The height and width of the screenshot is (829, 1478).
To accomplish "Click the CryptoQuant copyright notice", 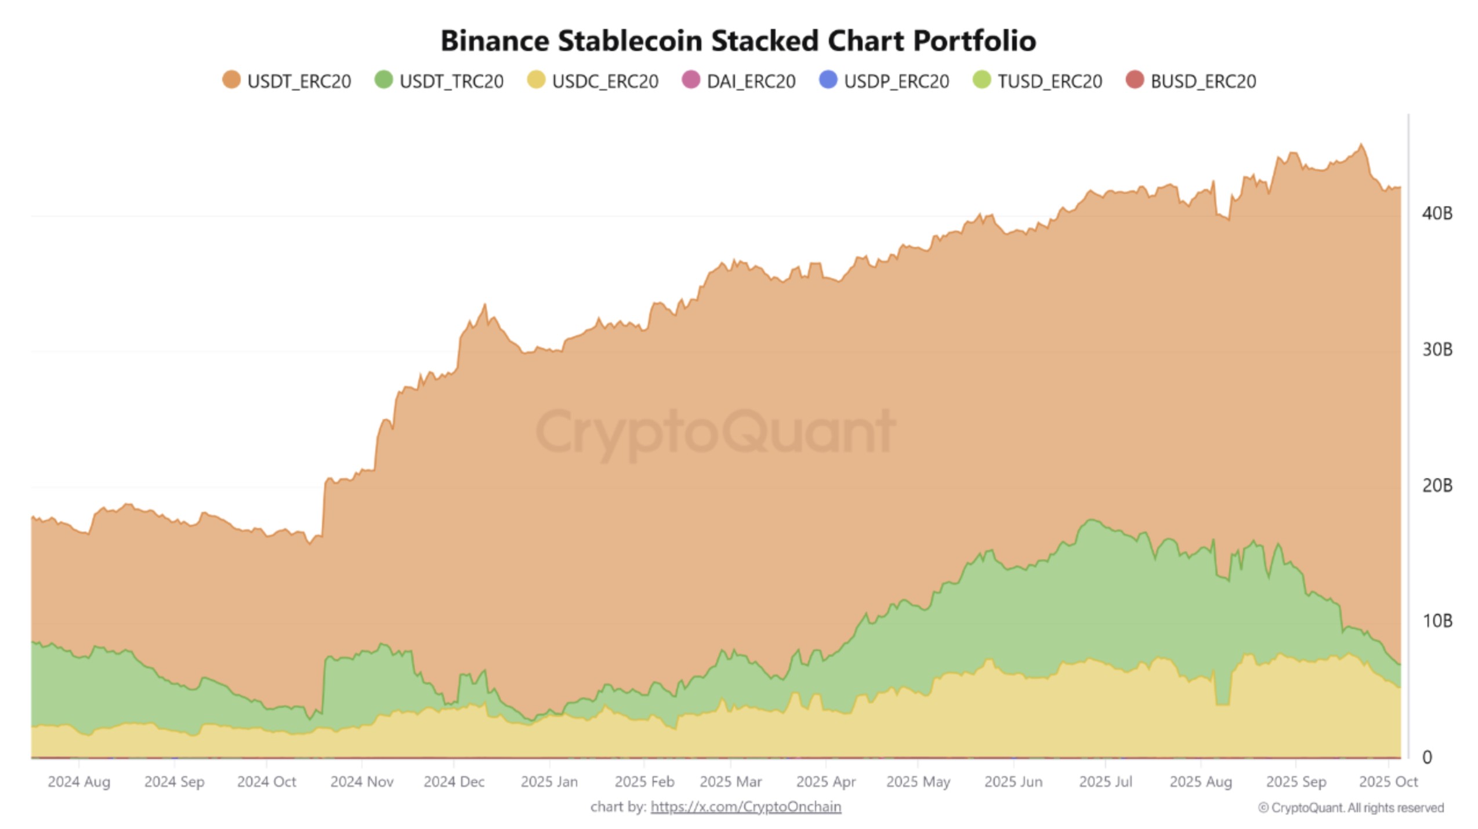I will point(1350,808).
